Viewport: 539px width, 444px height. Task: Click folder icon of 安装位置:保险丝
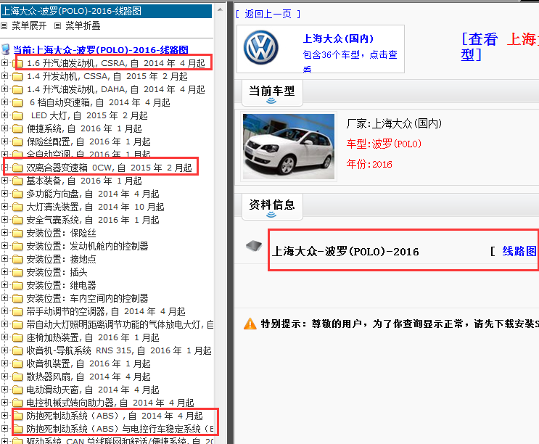(17, 233)
